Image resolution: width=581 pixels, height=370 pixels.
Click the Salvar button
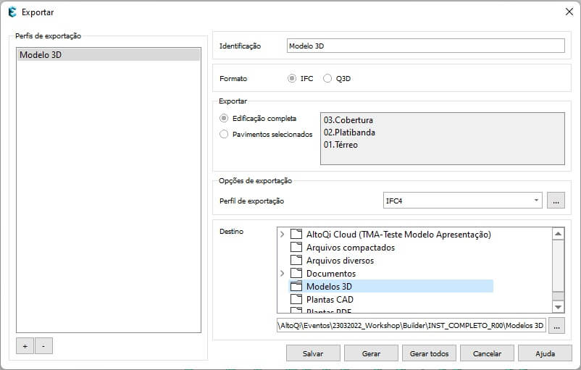pyautogui.click(x=313, y=353)
